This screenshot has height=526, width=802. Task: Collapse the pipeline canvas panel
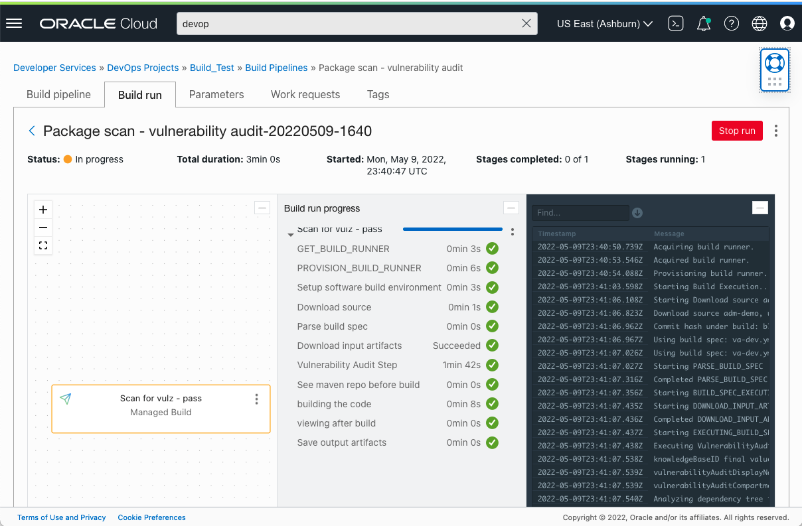pos(262,208)
